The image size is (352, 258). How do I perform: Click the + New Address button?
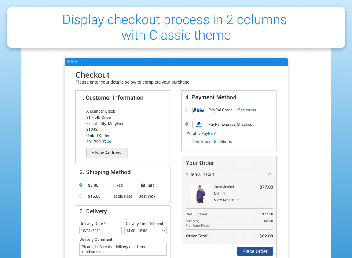(x=107, y=153)
